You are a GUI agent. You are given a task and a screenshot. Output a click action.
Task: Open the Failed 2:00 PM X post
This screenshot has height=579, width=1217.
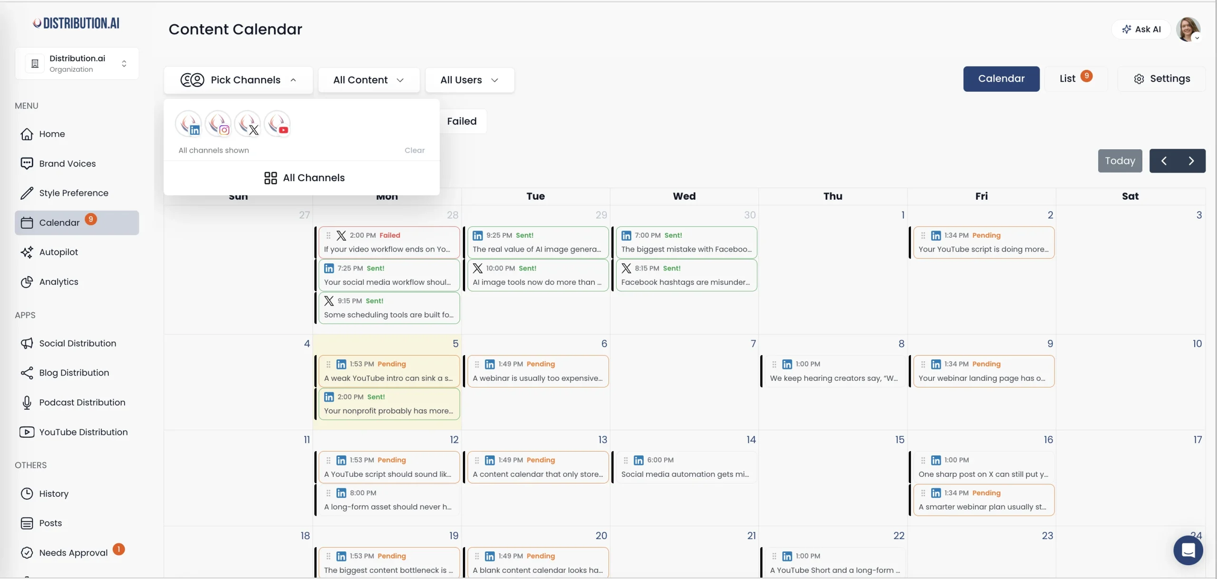click(x=389, y=242)
